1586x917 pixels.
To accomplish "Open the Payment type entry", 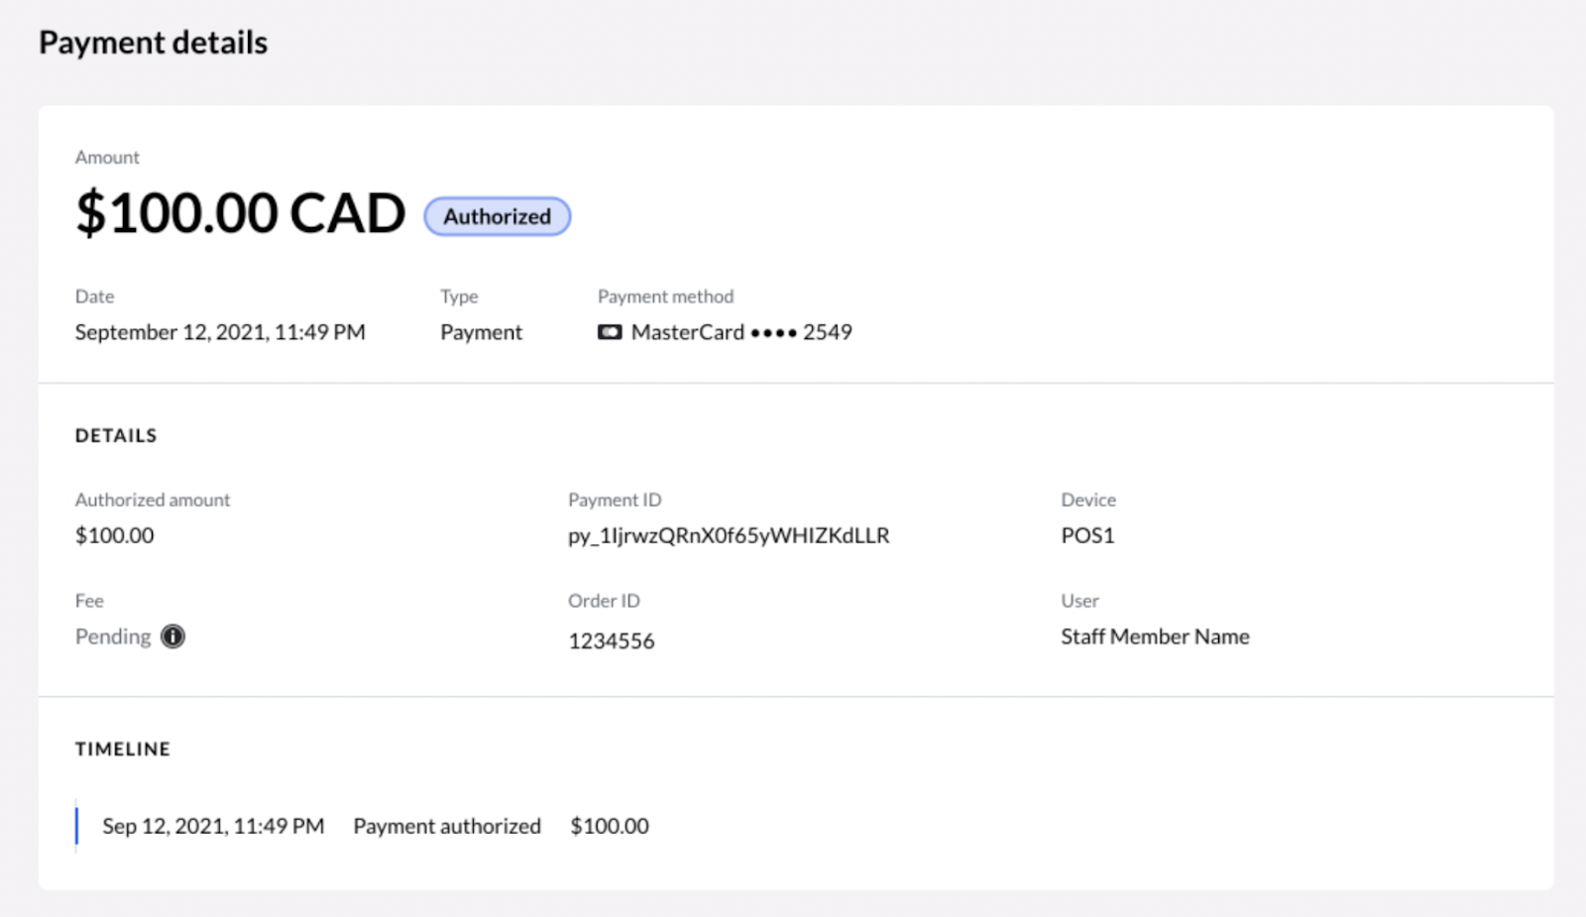I will point(481,332).
